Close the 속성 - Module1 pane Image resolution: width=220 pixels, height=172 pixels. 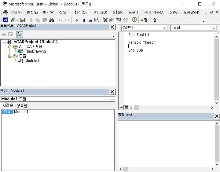tap(112, 92)
